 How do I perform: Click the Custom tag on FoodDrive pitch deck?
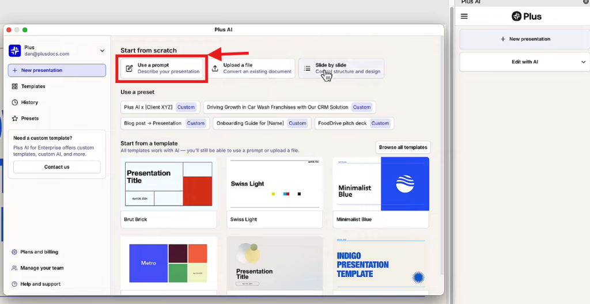(380, 123)
